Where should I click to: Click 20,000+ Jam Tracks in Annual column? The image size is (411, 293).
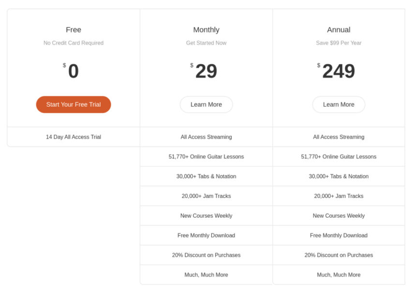[338, 196]
